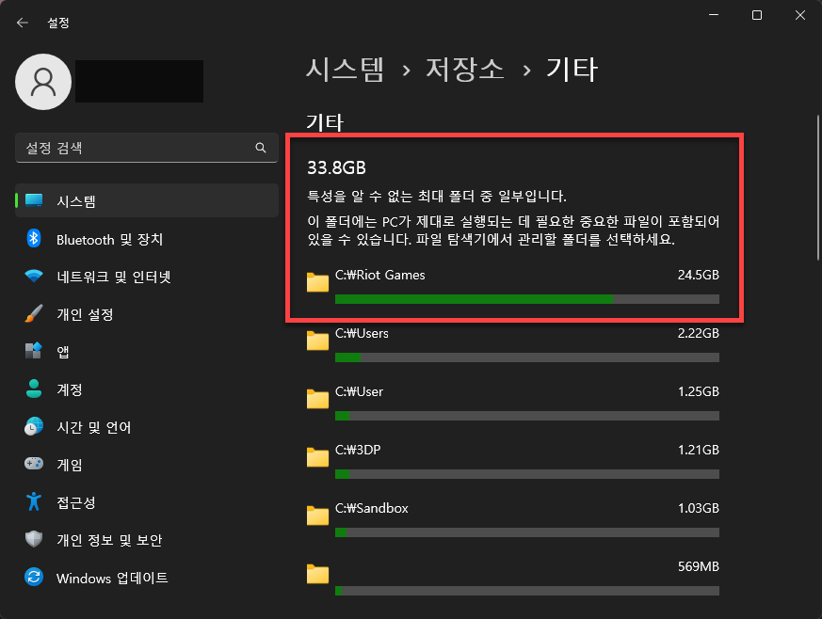Go to 저장소 in the breadcrumb

pos(464,70)
